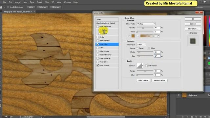The height and width of the screenshot is (118, 210).
Task: Hide the Background layer eye icon
Action: click(178, 95)
